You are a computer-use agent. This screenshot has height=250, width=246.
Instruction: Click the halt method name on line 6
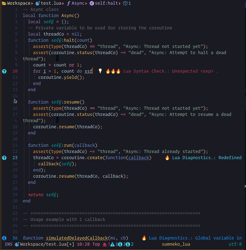[69, 40]
